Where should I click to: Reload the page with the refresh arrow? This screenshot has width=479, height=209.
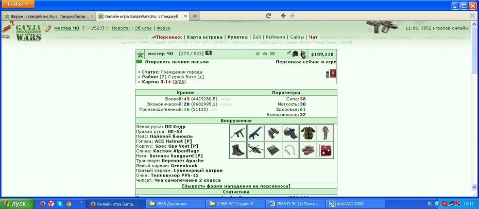click(268, 16)
